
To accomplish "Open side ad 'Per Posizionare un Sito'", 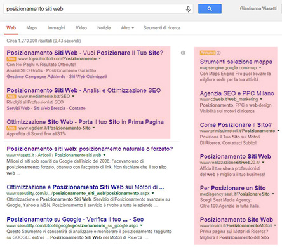I will (x=232, y=188).
